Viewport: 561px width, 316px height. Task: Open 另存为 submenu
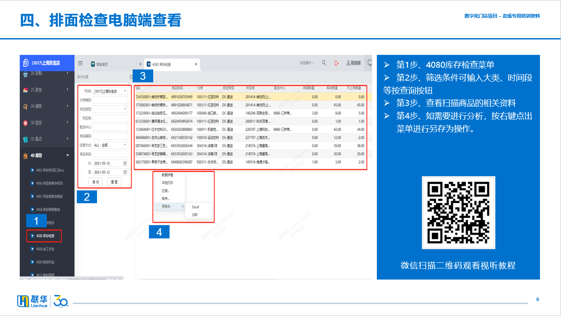point(170,206)
